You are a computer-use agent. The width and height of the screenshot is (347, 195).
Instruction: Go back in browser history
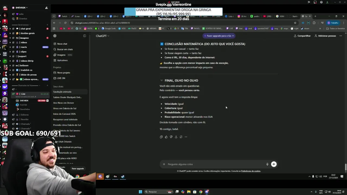click(x=54, y=23)
